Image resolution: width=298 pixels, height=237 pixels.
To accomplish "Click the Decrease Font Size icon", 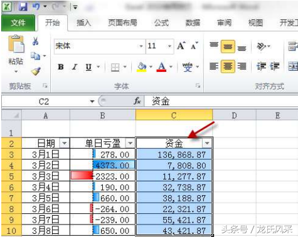I will (194, 46).
